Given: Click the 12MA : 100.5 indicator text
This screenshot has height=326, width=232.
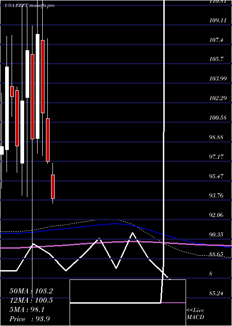Looking at the screenshot, I should (x=31, y=300).
